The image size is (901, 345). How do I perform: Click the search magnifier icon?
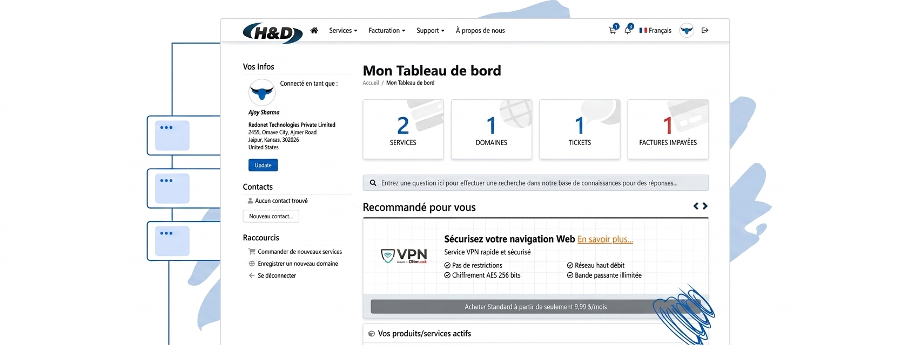[x=373, y=183]
